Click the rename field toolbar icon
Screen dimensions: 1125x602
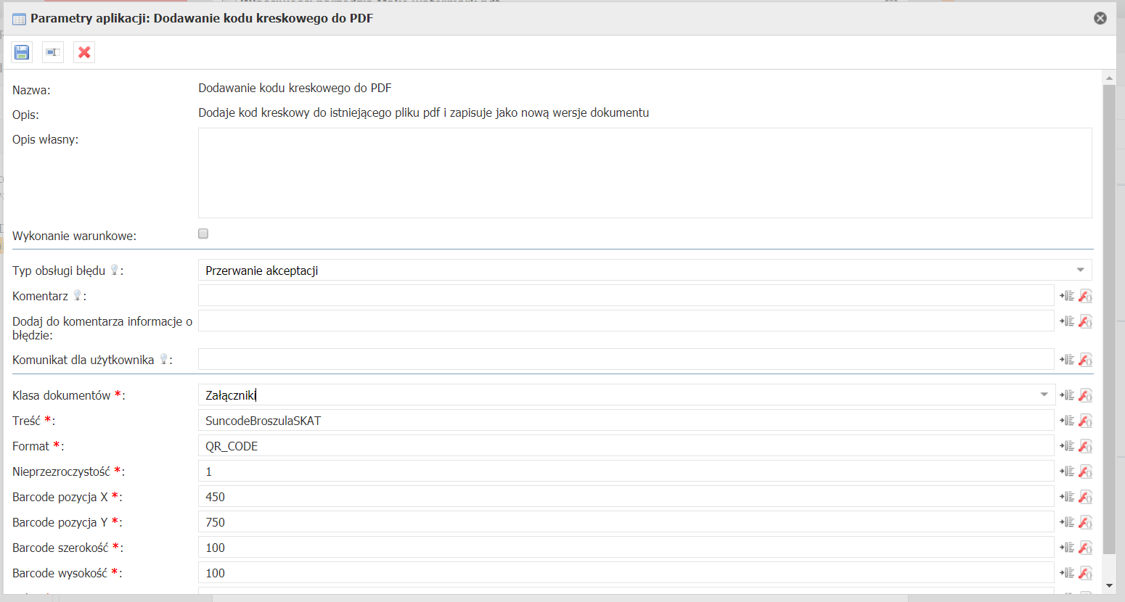point(52,52)
